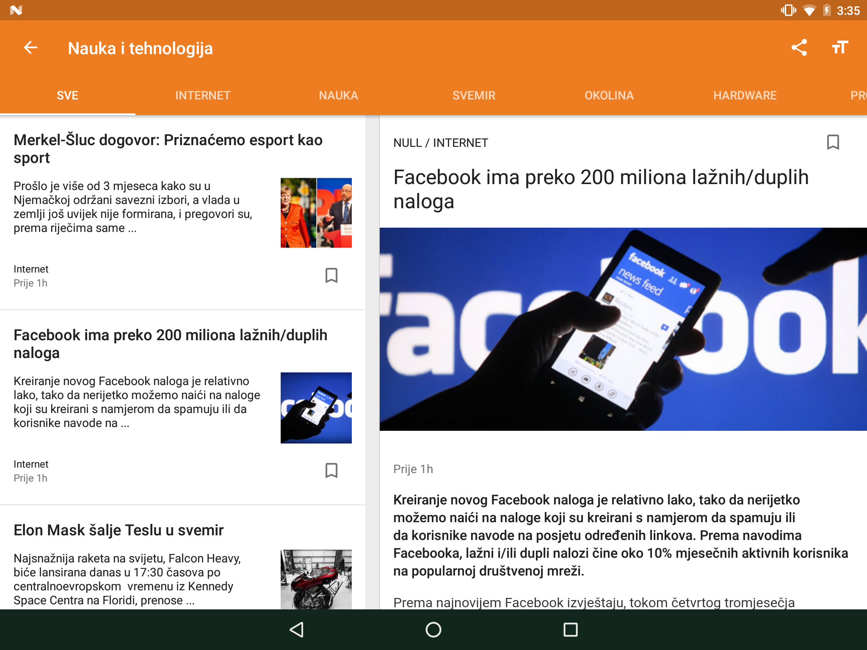Open recent apps square button
The width and height of the screenshot is (867, 650).
(x=570, y=630)
